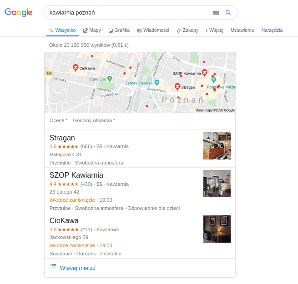
Task: Click the CieKawa photo thumbnail
Action: click(x=217, y=229)
